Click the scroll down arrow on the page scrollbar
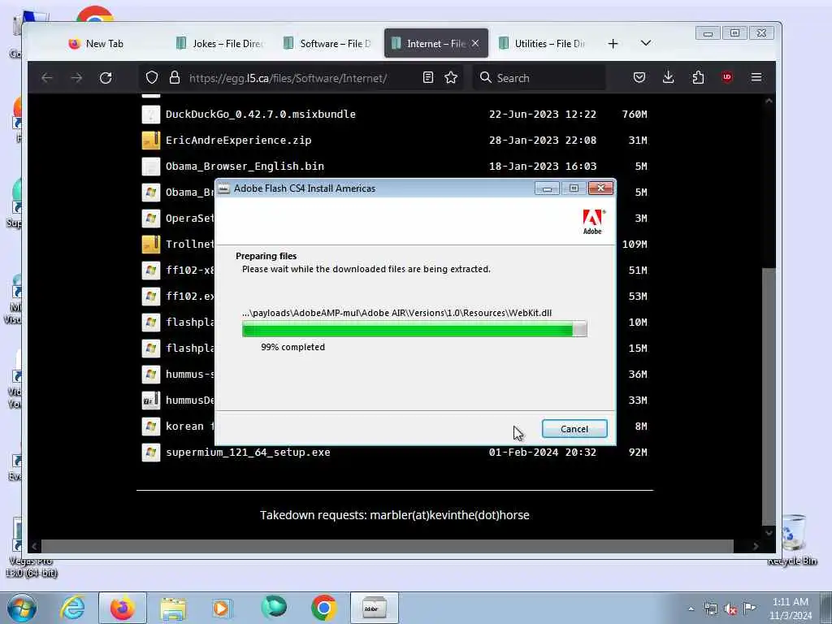 [769, 532]
